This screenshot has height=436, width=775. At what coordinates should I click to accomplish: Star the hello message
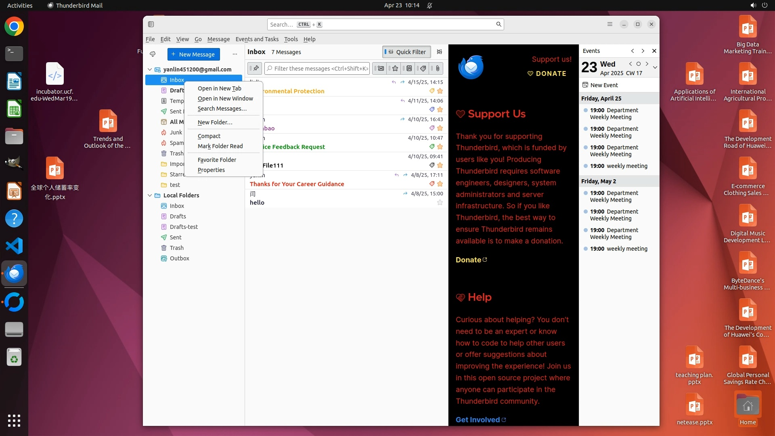[440, 202]
